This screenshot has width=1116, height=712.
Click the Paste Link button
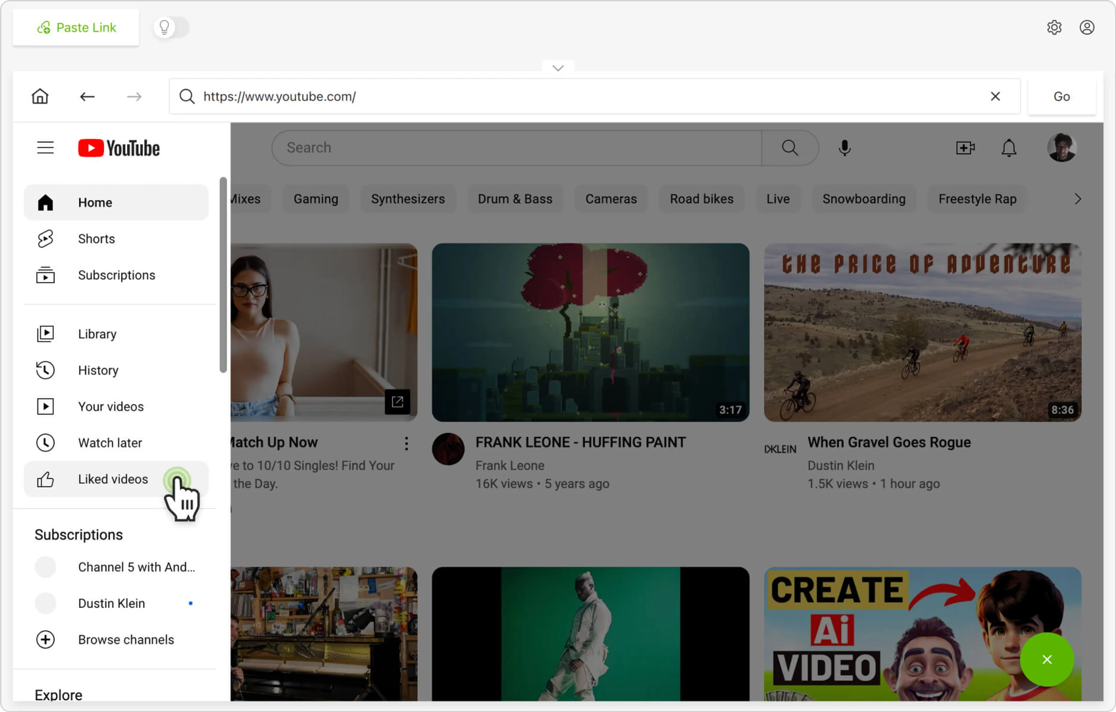tap(76, 27)
